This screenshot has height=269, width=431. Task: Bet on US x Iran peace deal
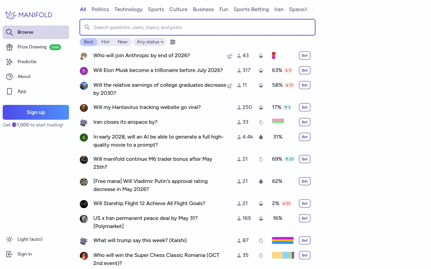point(305,218)
